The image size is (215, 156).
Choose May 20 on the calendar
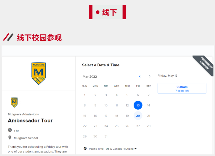pos(138,116)
